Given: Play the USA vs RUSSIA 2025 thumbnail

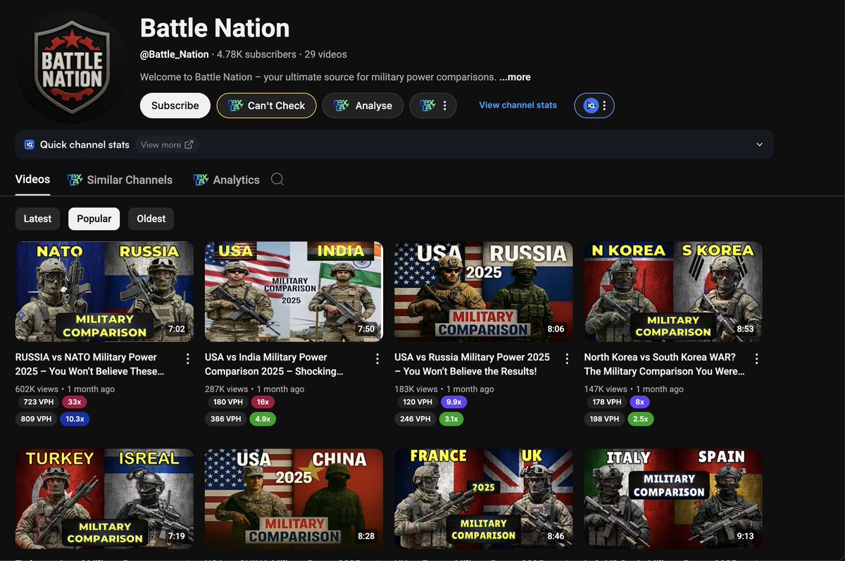Looking at the screenshot, I should click(484, 291).
